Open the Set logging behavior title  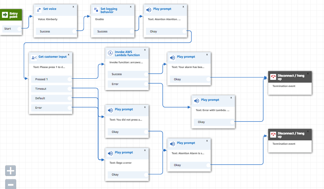point(109,10)
